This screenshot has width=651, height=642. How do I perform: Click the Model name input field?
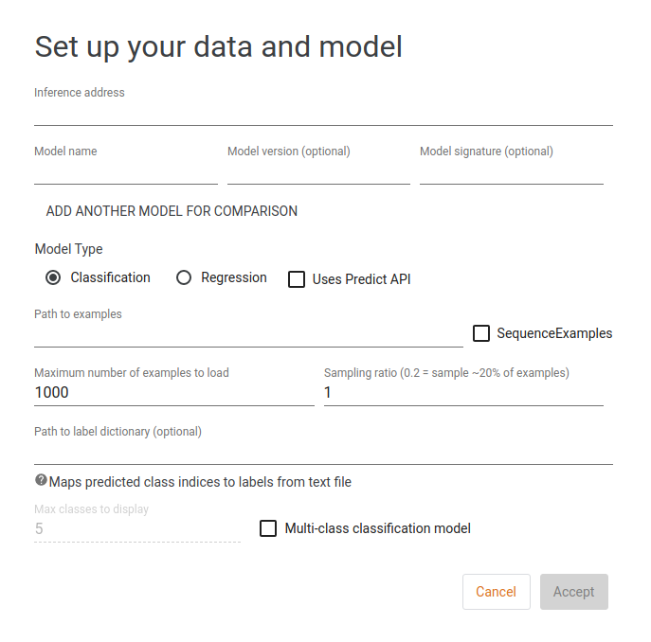[x=126, y=172]
